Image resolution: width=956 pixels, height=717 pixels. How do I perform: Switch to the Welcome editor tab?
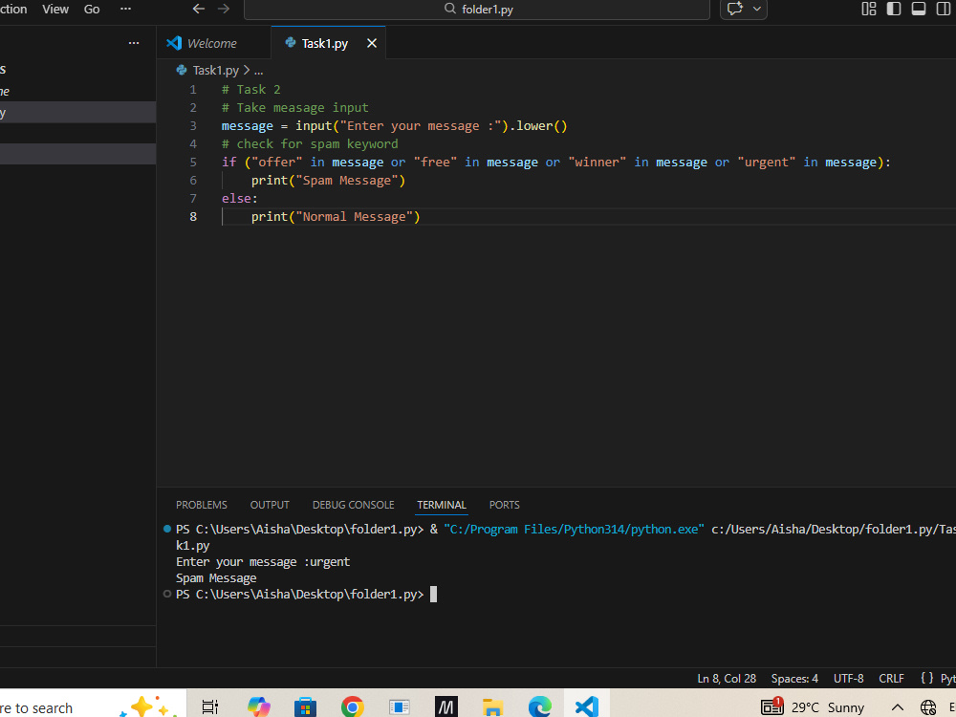212,43
